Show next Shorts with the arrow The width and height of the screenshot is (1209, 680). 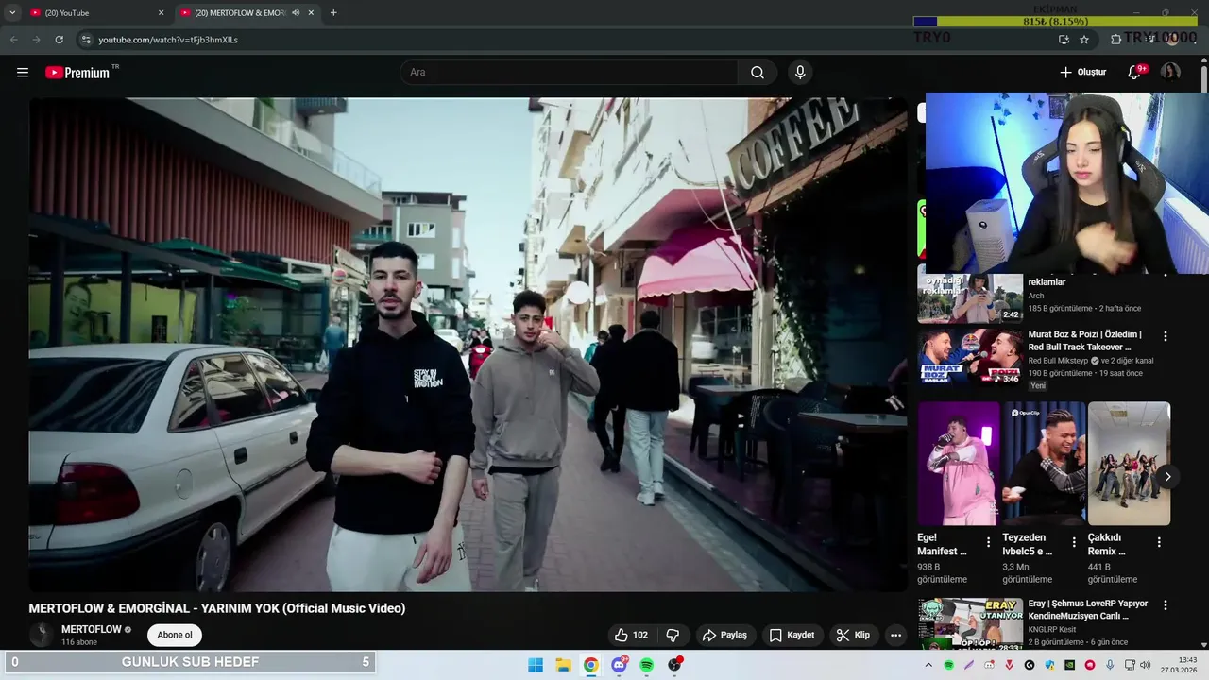[1167, 477]
